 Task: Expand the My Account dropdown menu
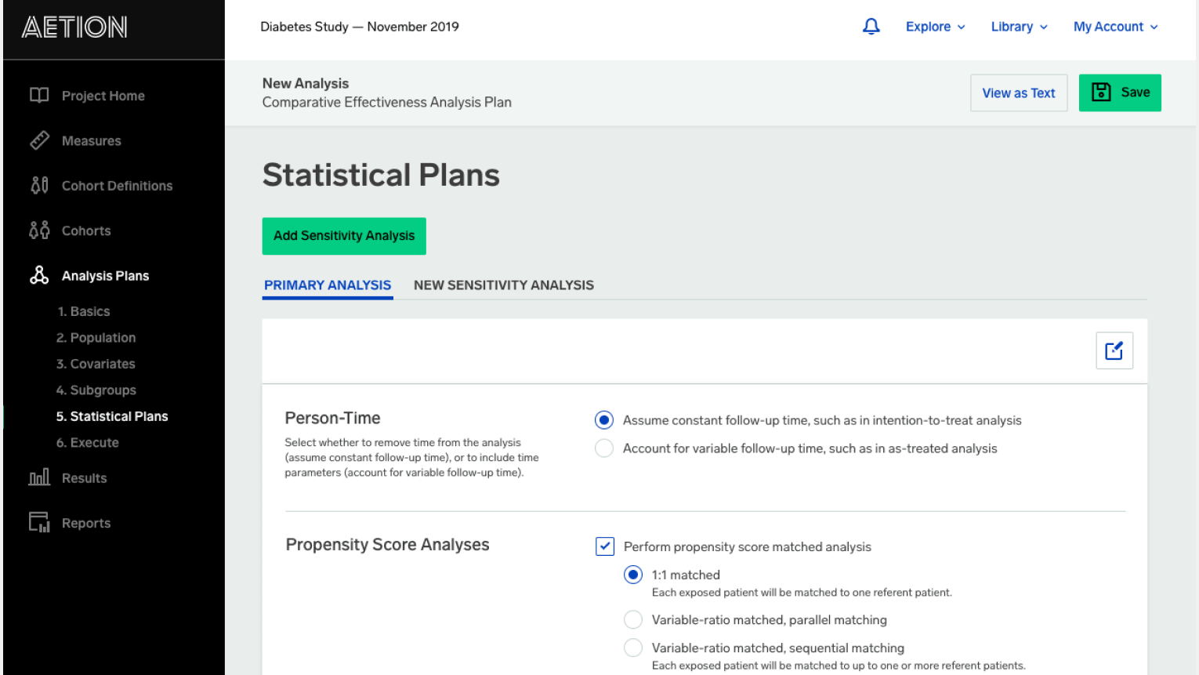coord(1115,27)
